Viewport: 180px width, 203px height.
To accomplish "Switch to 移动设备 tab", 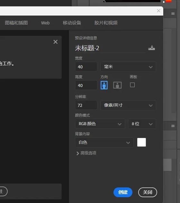I will tap(72, 23).
